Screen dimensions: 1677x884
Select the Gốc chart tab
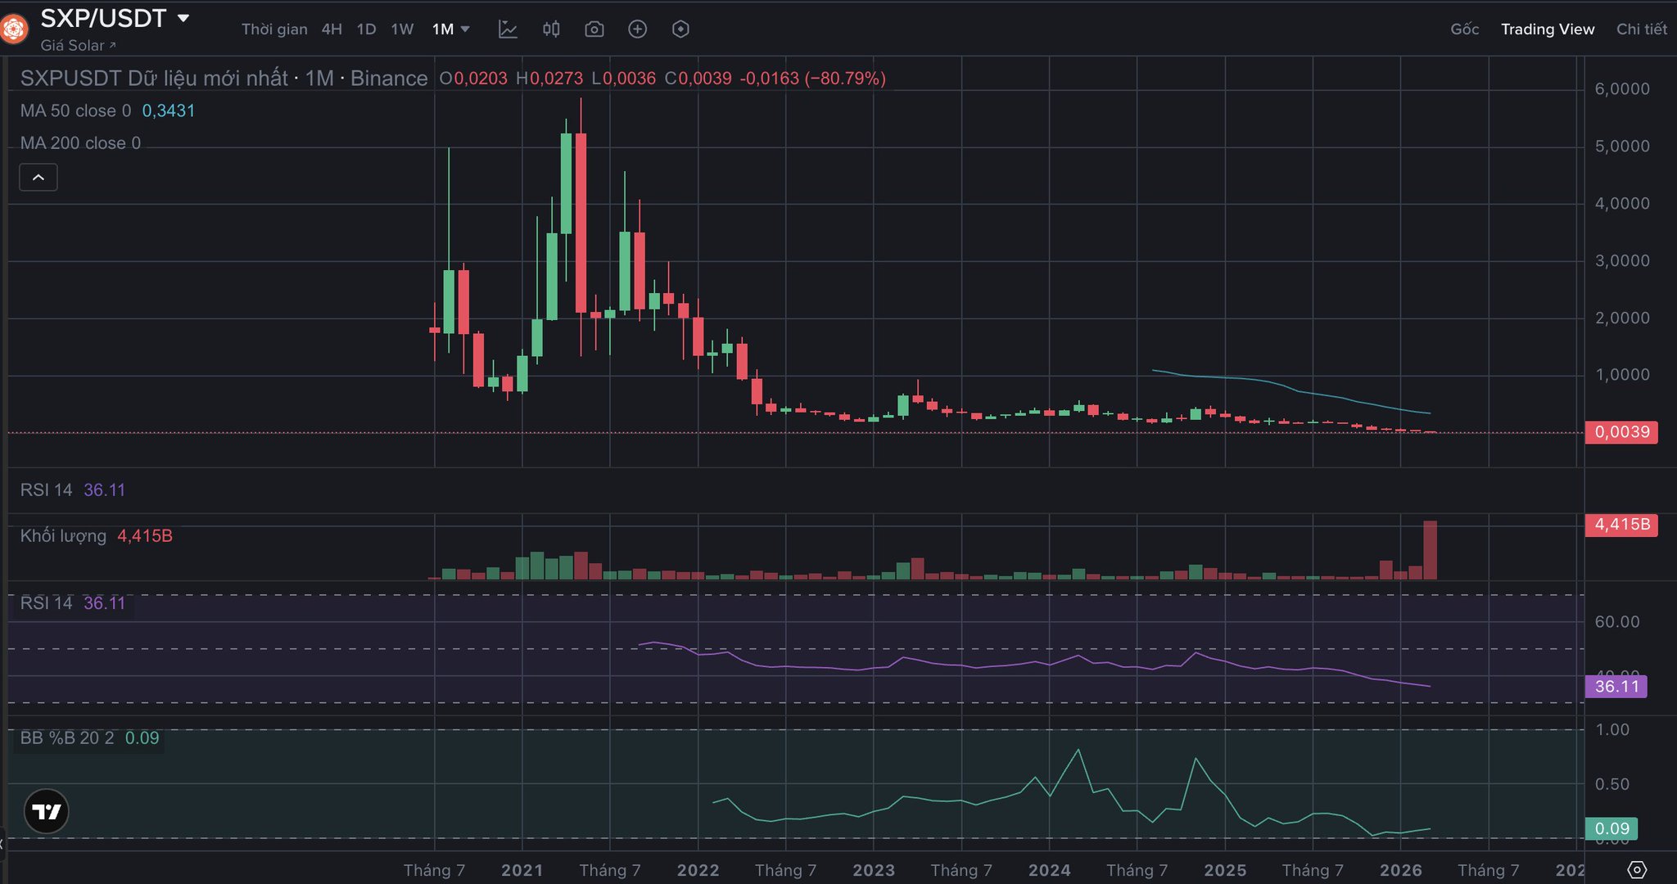(x=1464, y=29)
